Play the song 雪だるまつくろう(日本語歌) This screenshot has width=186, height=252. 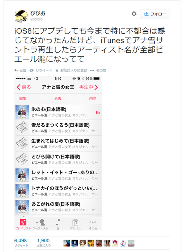tap(58, 128)
